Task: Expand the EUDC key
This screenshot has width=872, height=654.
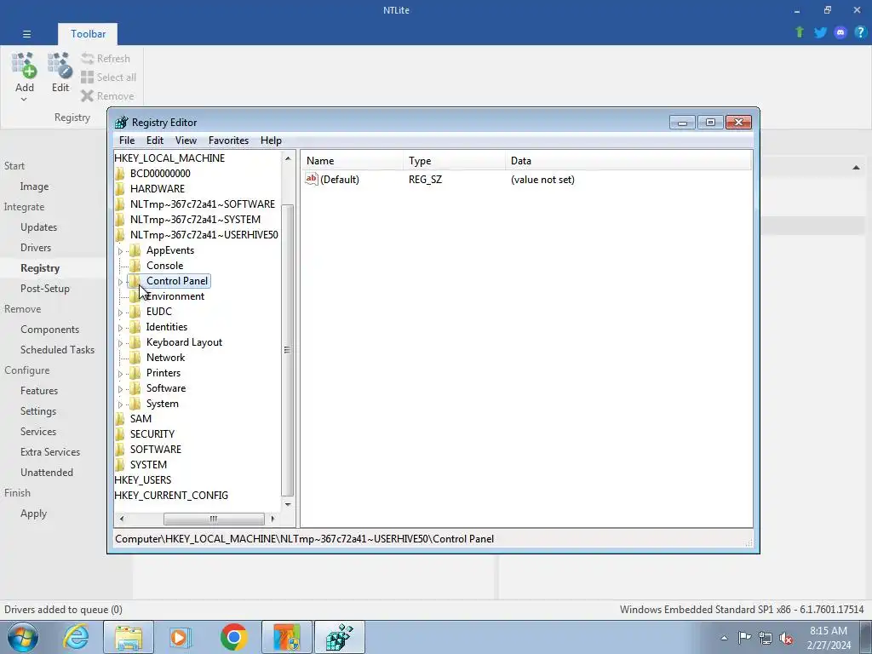Action: coord(120,313)
